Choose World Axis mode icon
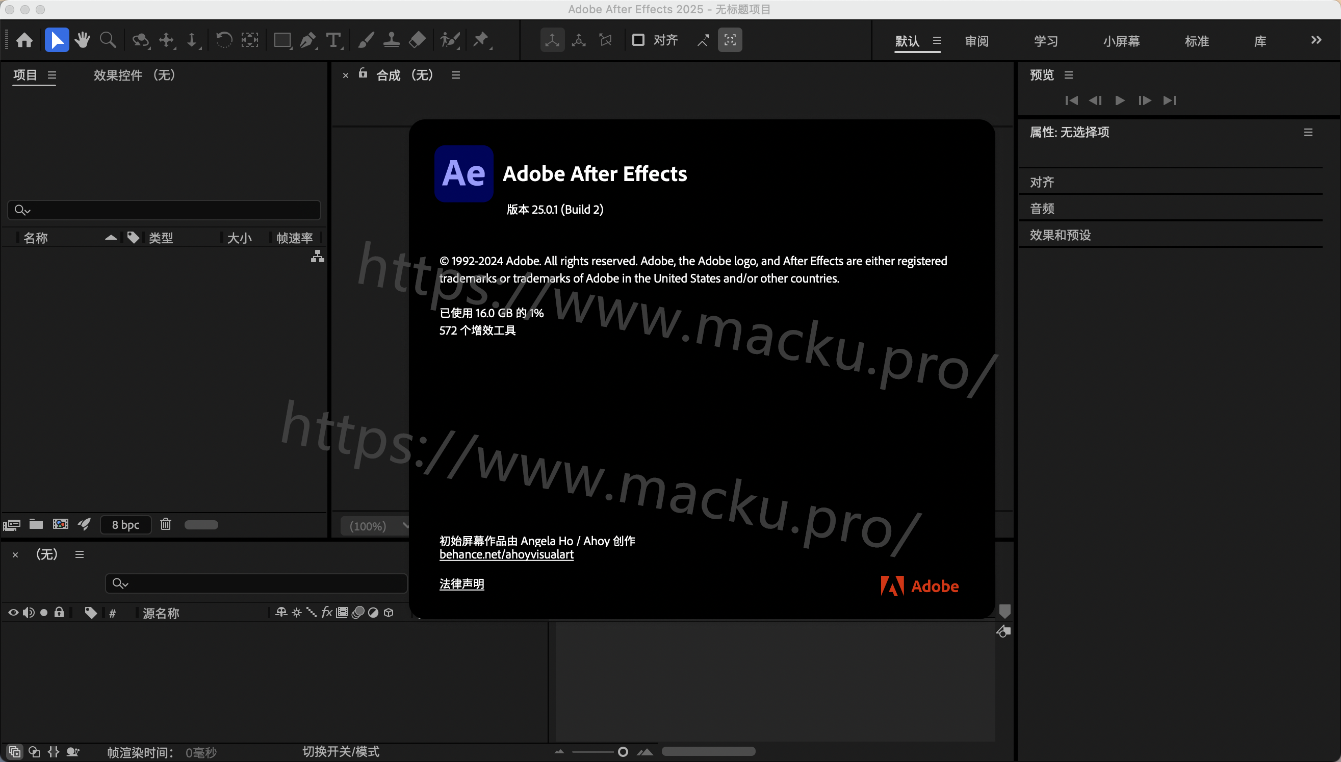 (579, 40)
